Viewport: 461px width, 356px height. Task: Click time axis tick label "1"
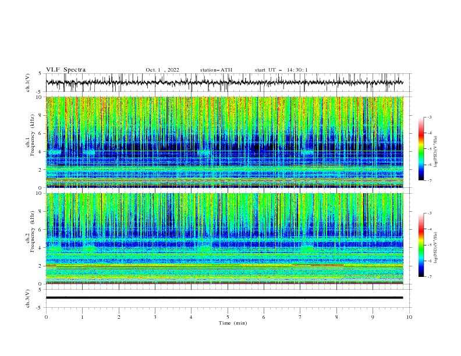(82, 317)
